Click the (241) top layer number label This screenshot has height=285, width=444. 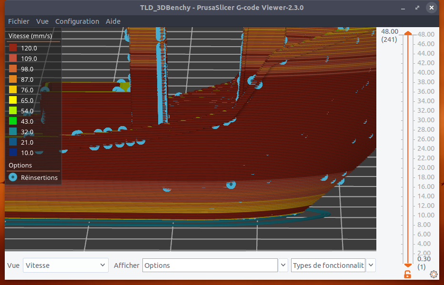pos(389,39)
